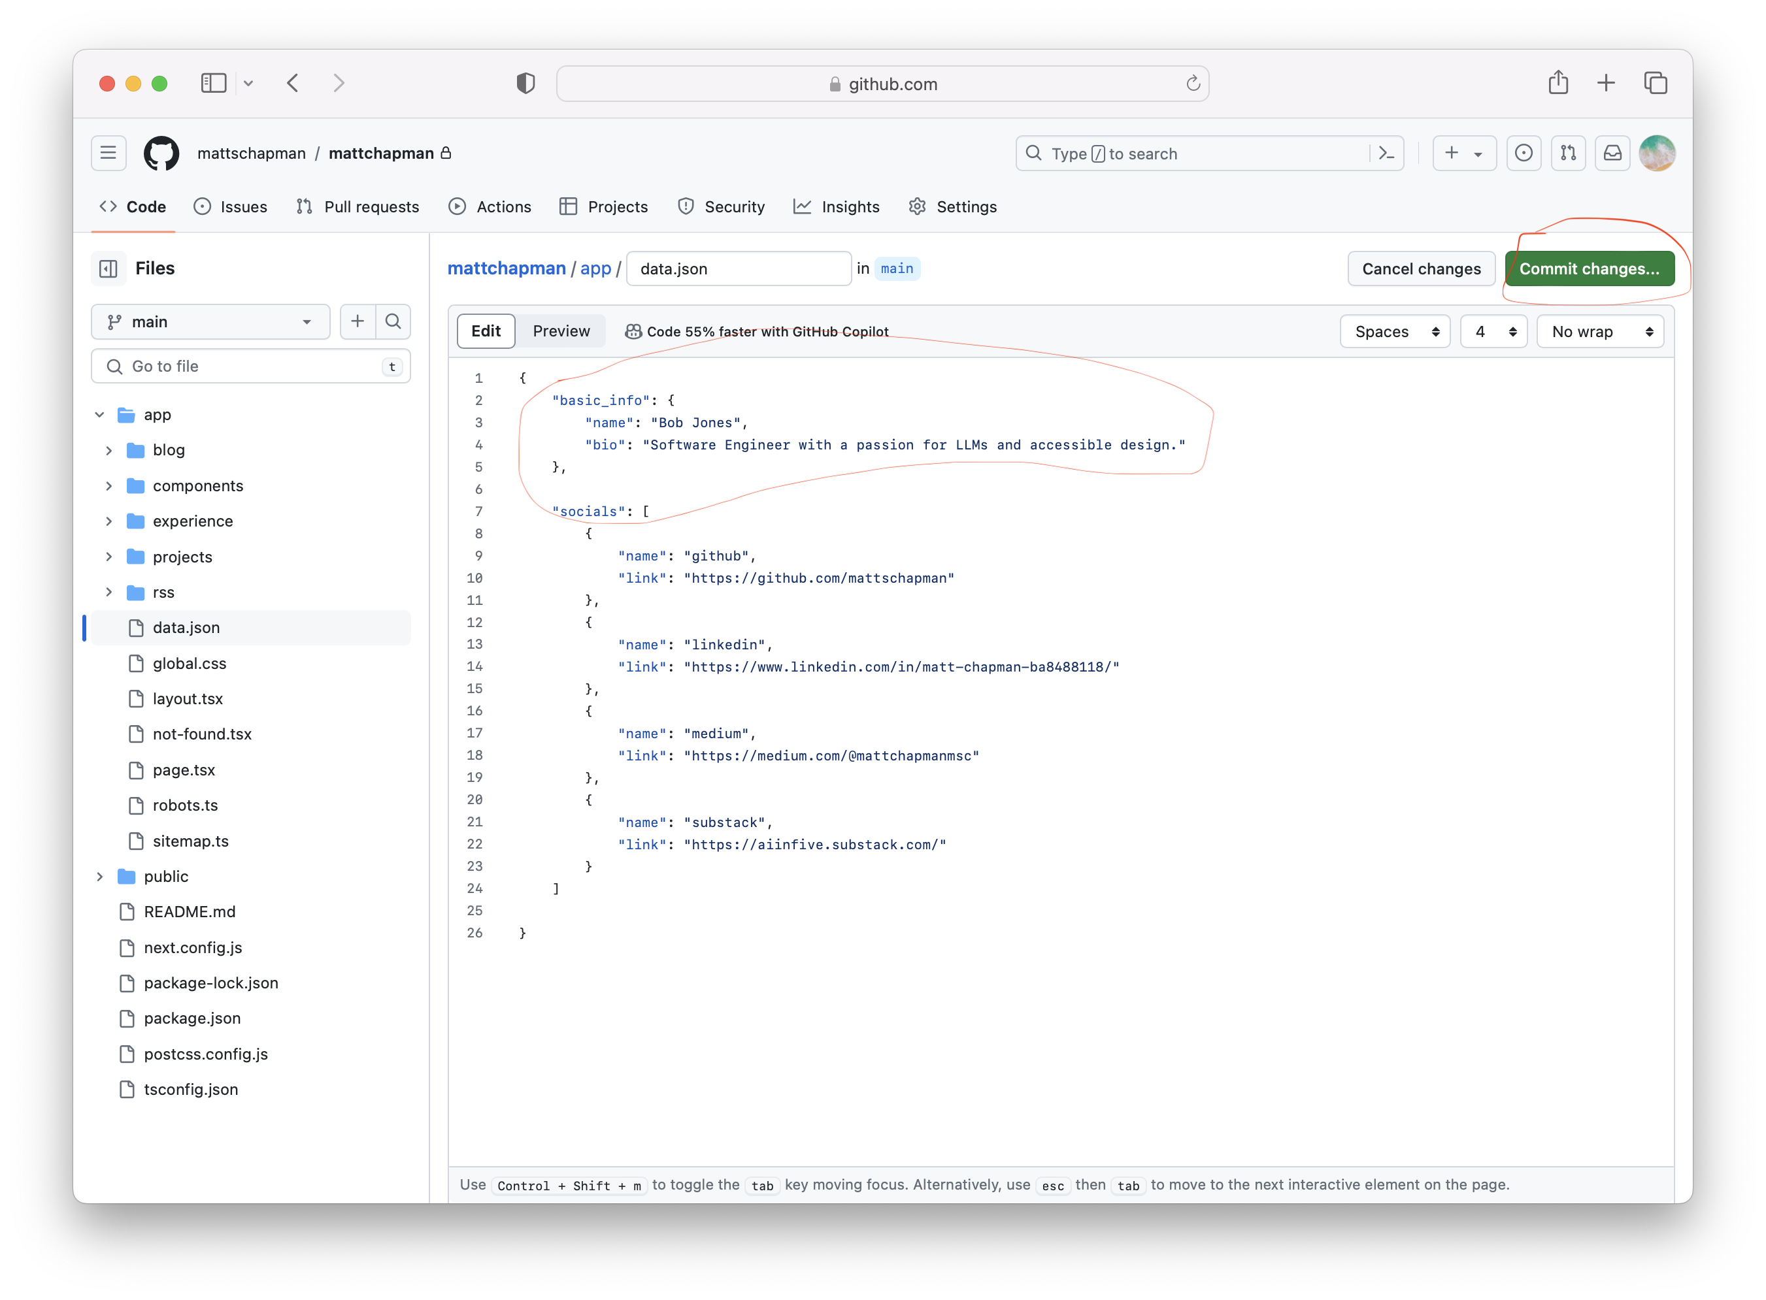Switch to the Preview toggle
The height and width of the screenshot is (1300, 1766).
point(561,331)
